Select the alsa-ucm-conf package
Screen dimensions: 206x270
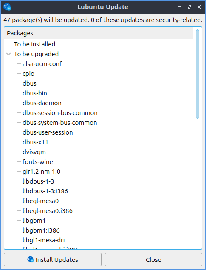pyautogui.click(x=42, y=64)
